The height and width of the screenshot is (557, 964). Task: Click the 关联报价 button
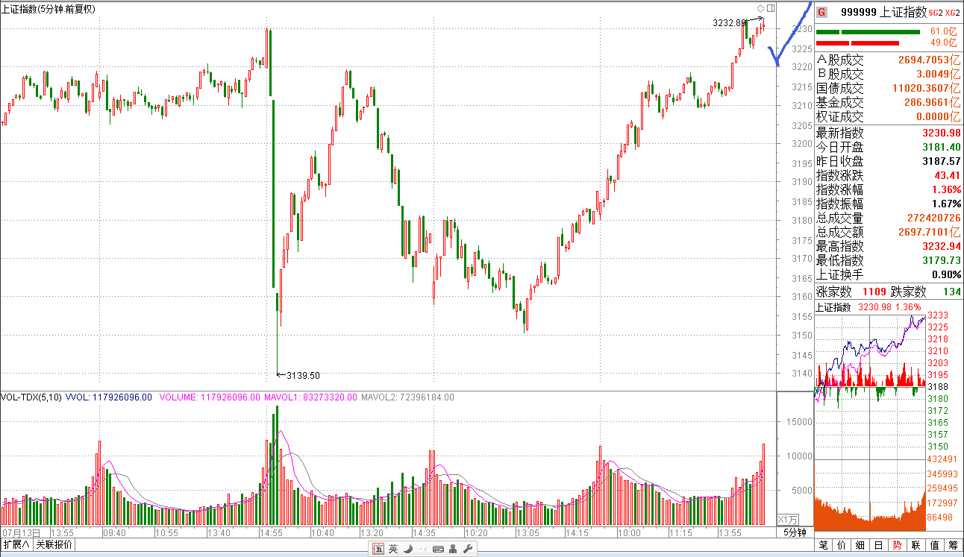[x=54, y=544]
